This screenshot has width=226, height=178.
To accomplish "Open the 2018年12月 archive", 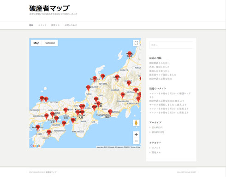I will (158, 132).
